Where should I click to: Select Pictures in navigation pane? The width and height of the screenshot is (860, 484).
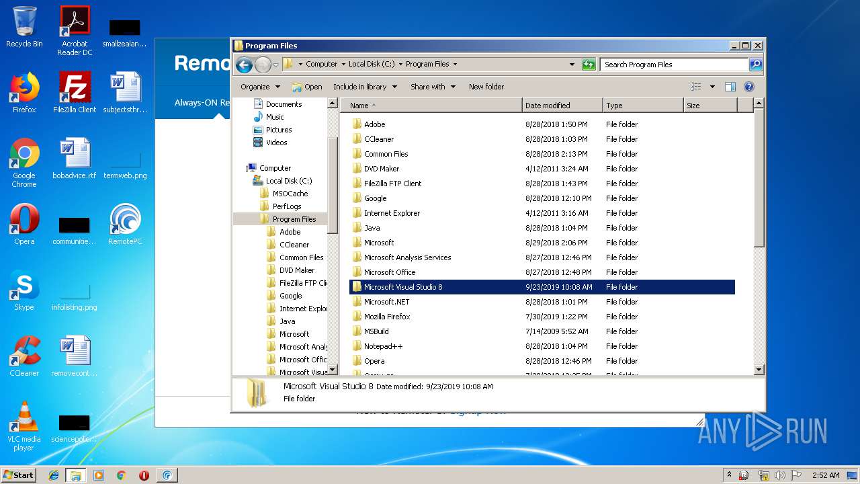[279, 130]
